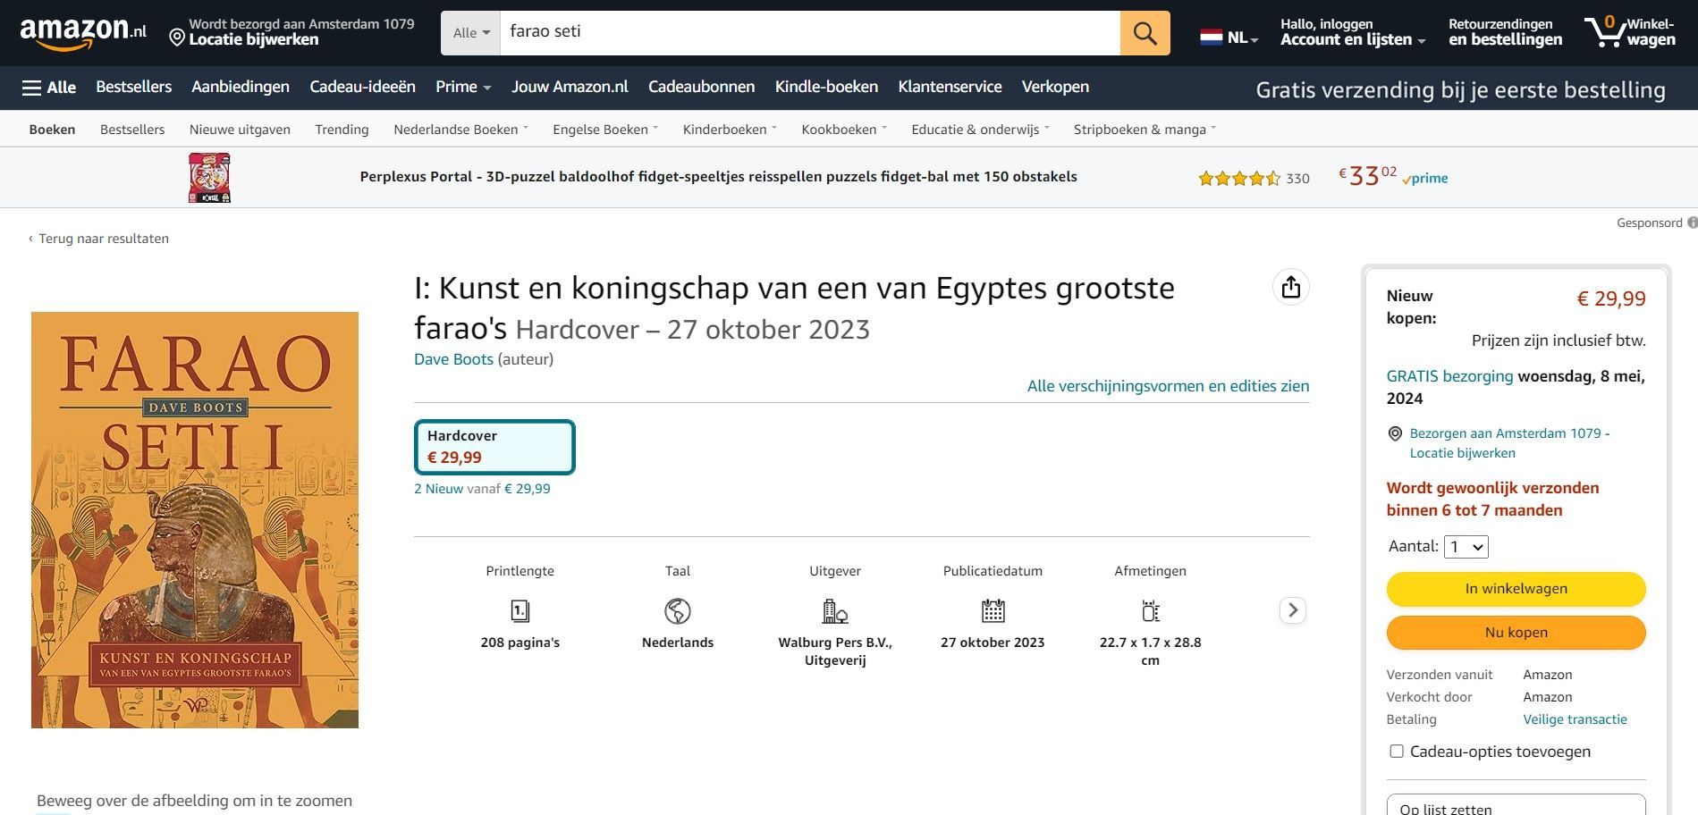Click the Publicatiedatum calendar icon
This screenshot has height=815, width=1698.
click(x=993, y=611)
